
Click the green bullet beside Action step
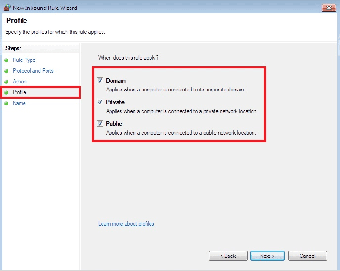pyautogui.click(x=7, y=82)
